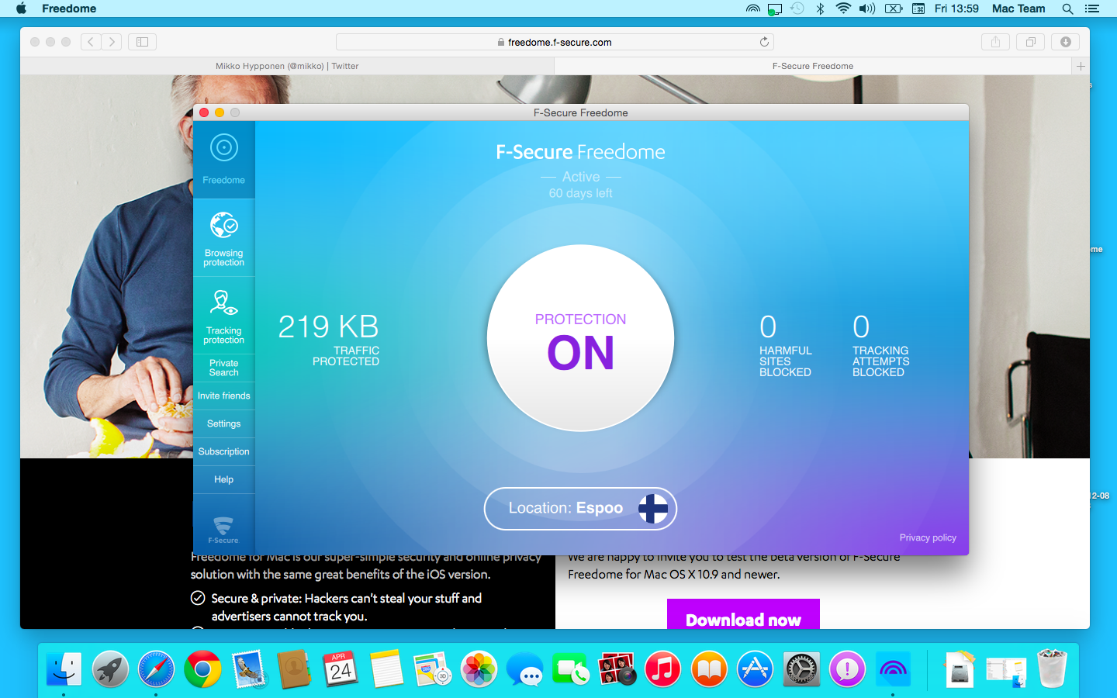
Task: Switch to the Mikko Hypponen Twitter tab
Action: (287, 66)
